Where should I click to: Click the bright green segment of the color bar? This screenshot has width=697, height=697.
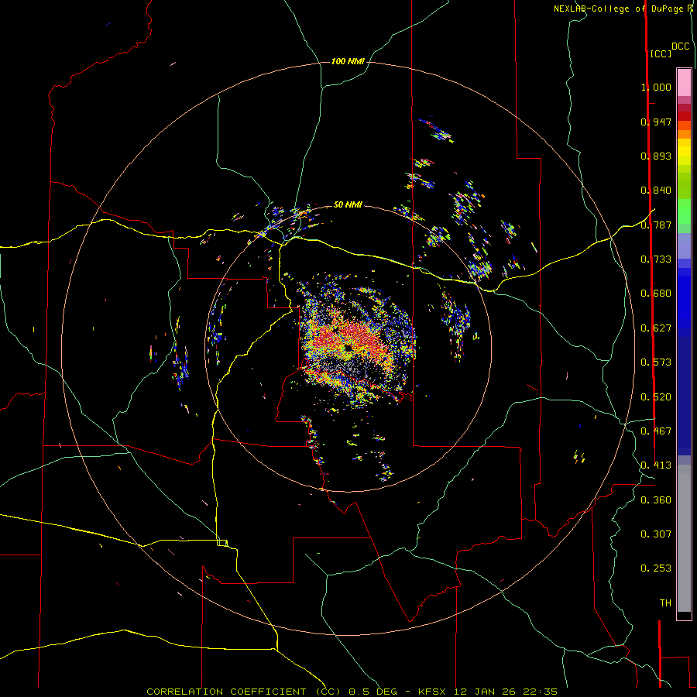[x=684, y=211]
